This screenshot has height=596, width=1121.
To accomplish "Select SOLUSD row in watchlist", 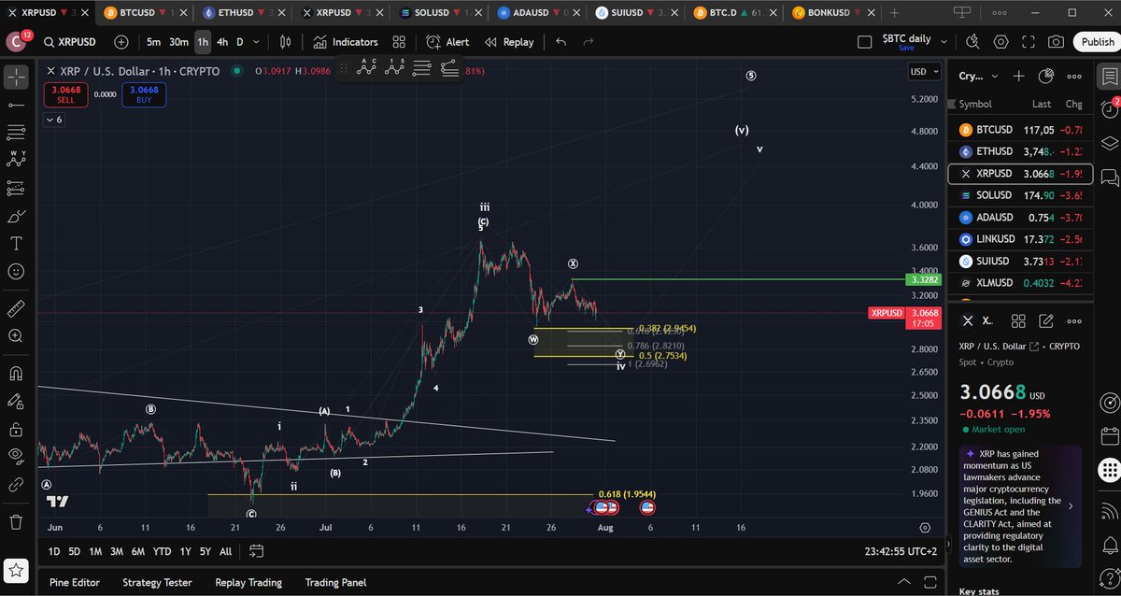I will pyautogui.click(x=1018, y=195).
